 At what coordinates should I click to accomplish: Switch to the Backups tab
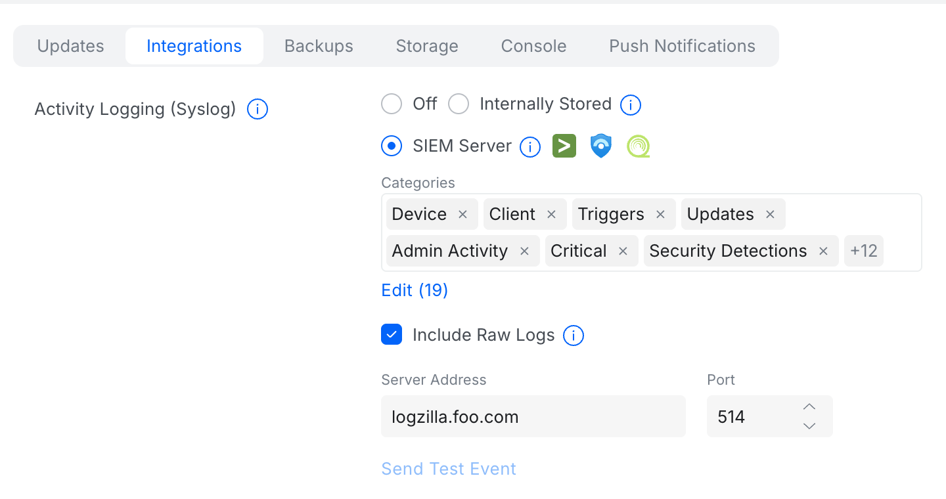tap(319, 45)
